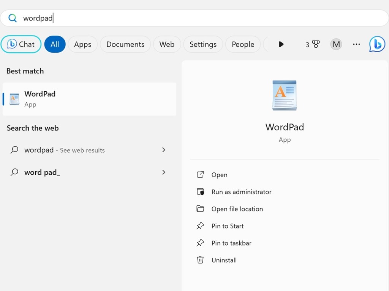Switch to the Web filter

[x=167, y=44]
